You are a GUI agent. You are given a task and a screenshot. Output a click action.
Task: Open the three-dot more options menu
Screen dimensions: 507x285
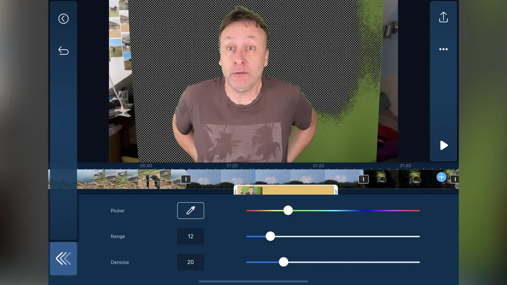pyautogui.click(x=443, y=49)
